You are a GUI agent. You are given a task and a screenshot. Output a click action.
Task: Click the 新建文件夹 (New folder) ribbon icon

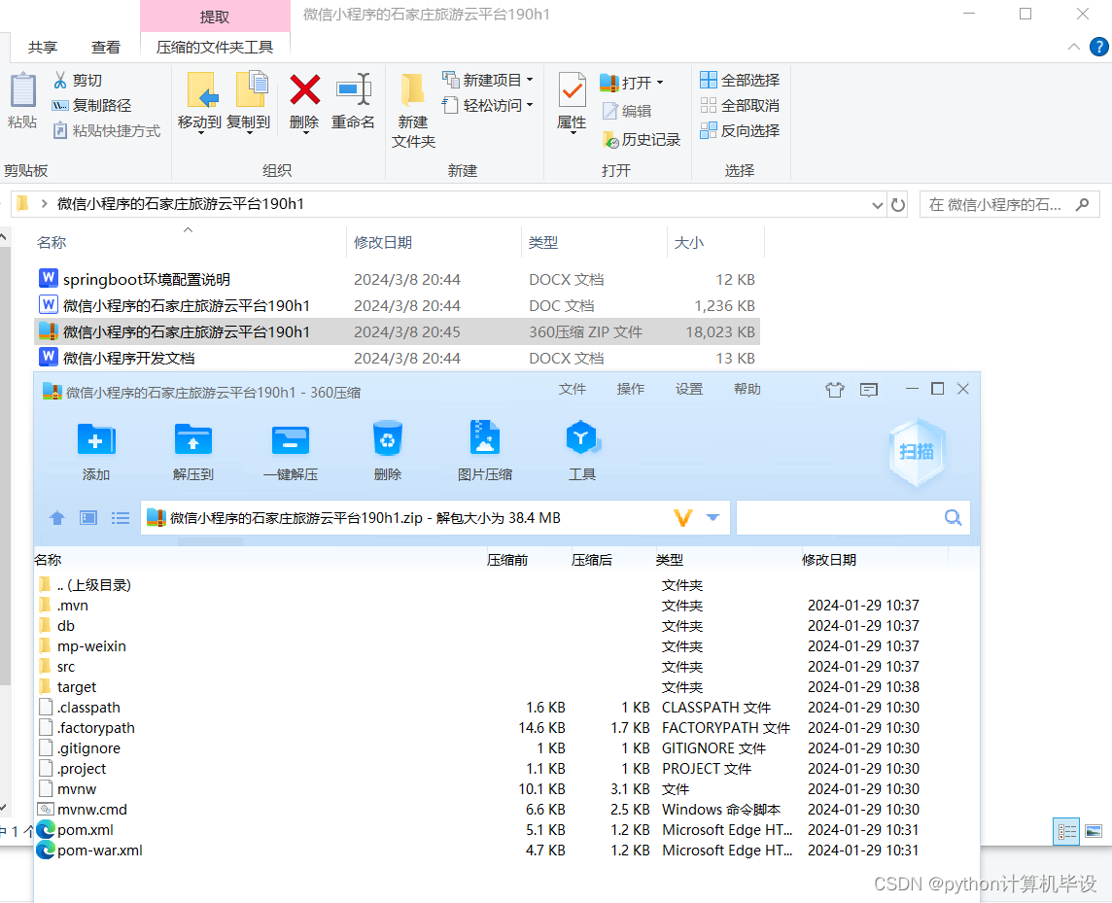pyautogui.click(x=412, y=107)
